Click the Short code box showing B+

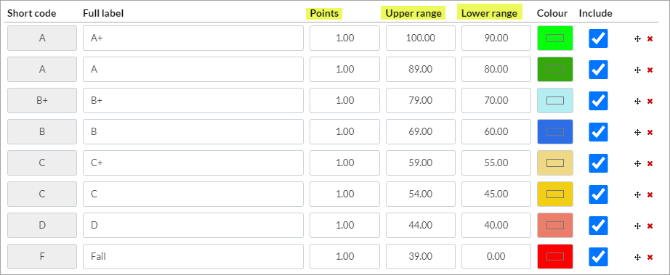coord(42,101)
